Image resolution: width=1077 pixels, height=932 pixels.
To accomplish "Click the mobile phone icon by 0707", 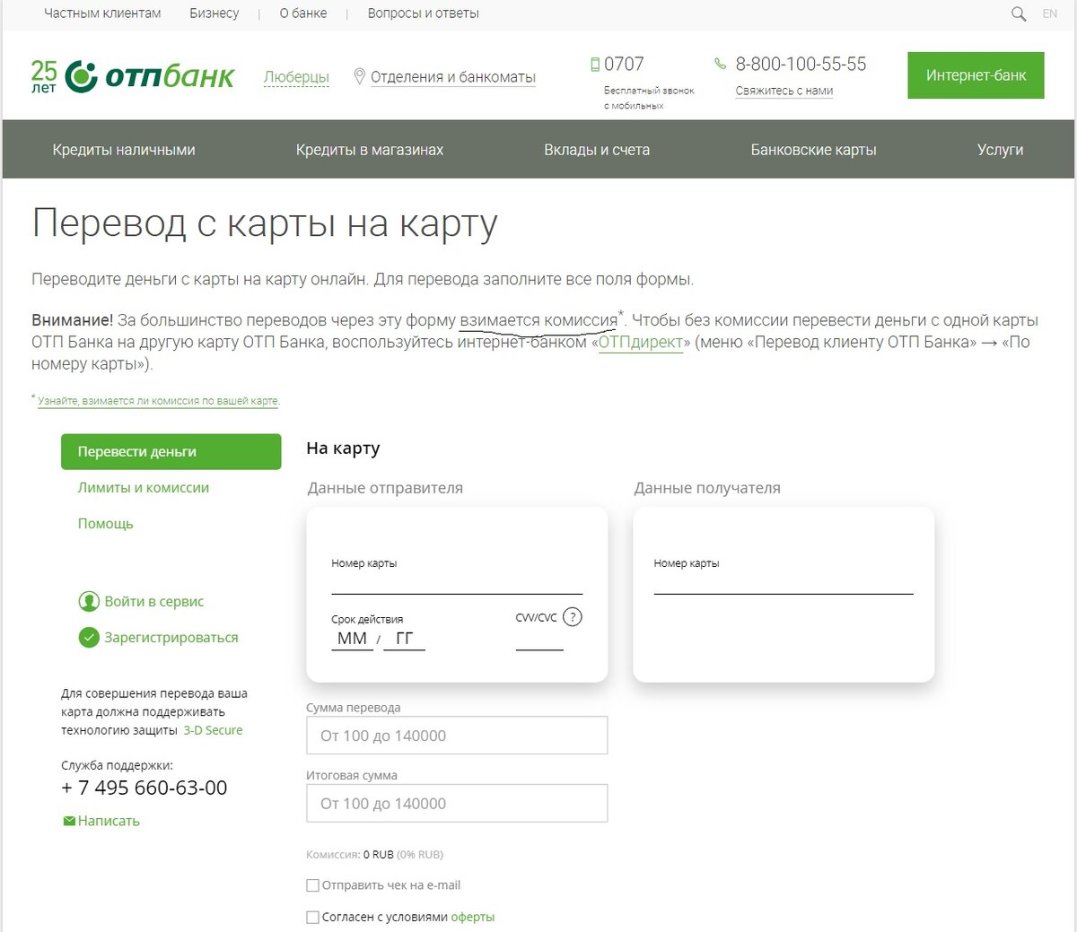I will click(594, 65).
